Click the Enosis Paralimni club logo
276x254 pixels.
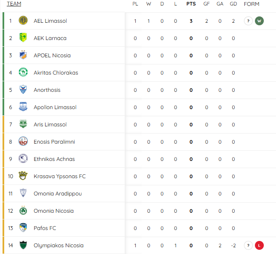[x=23, y=141]
